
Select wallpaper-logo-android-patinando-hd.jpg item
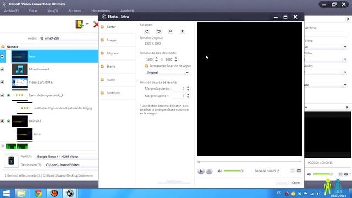click(x=63, y=108)
